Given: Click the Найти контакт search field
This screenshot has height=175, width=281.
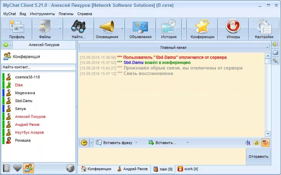Looking at the screenshot, I should (38, 67).
